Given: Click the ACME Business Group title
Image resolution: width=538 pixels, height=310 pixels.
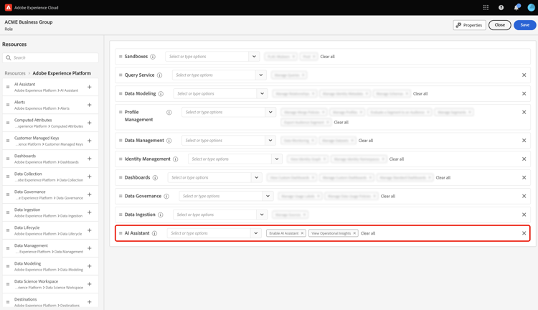Looking at the screenshot, I should (29, 22).
